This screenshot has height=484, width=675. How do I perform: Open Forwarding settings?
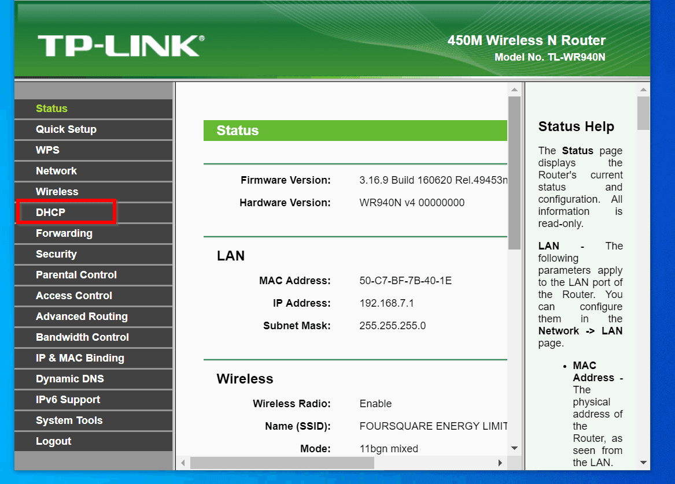(64, 233)
